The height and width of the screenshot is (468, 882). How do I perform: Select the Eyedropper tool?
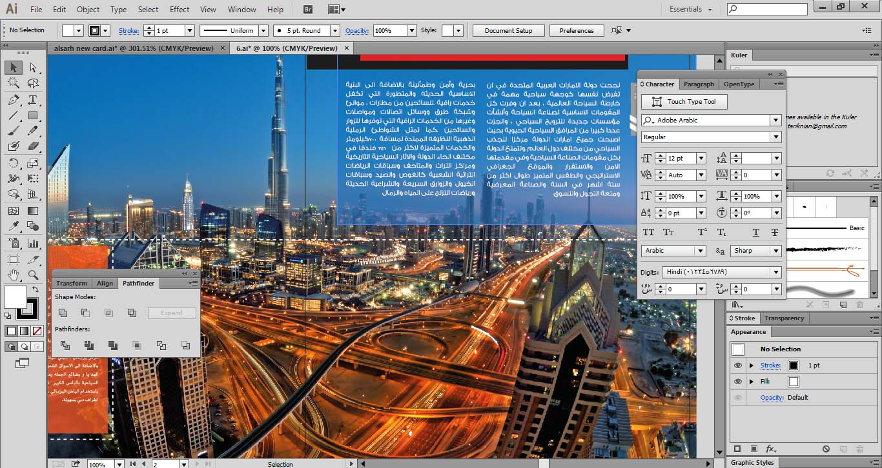14,226
